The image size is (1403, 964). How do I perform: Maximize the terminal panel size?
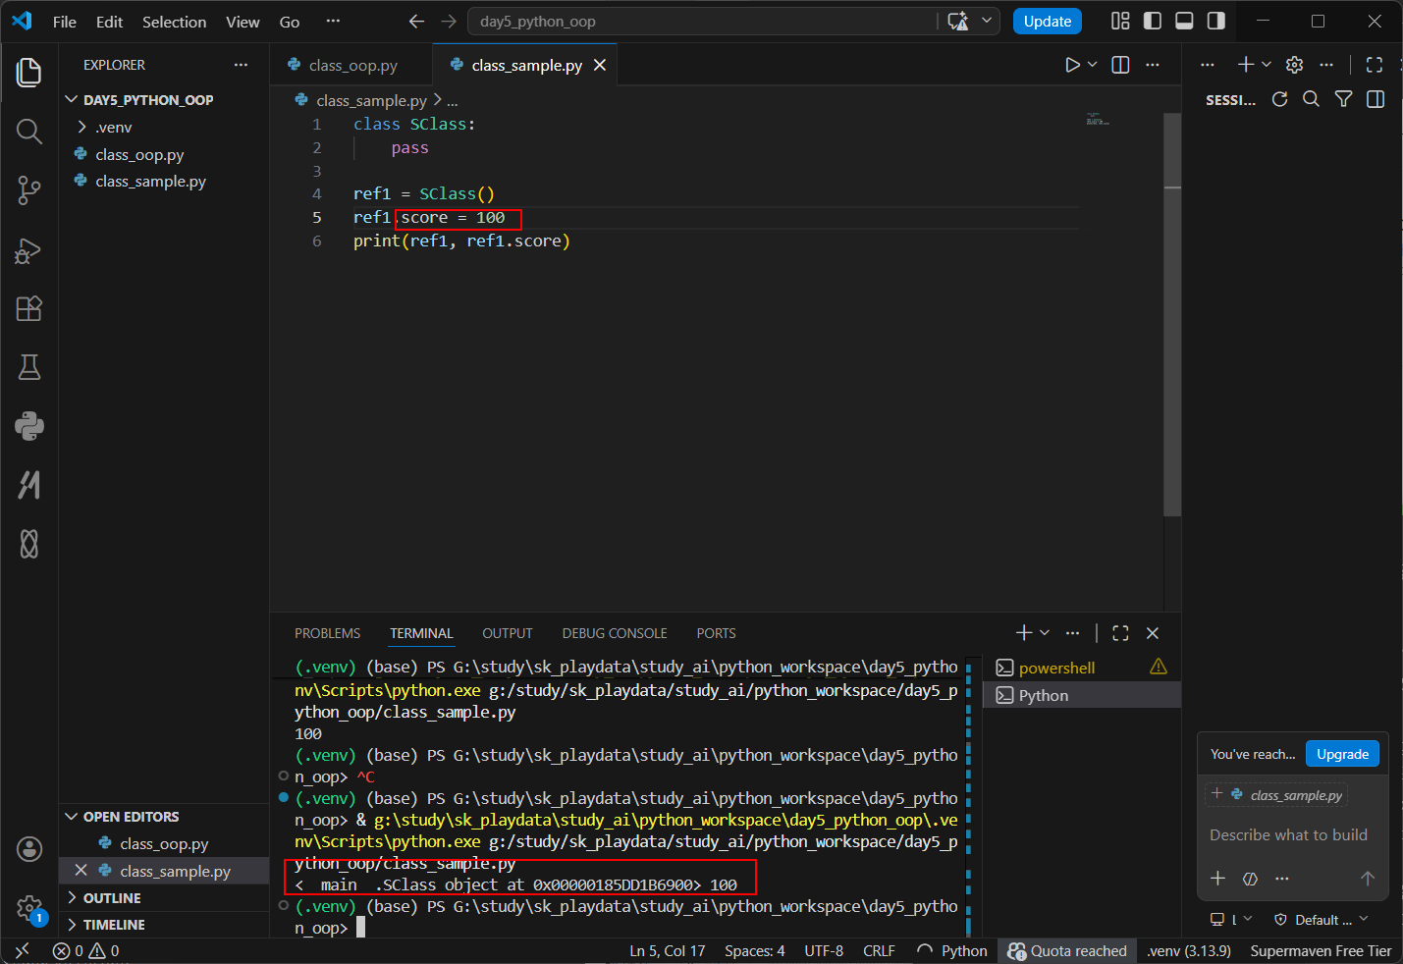(x=1120, y=633)
